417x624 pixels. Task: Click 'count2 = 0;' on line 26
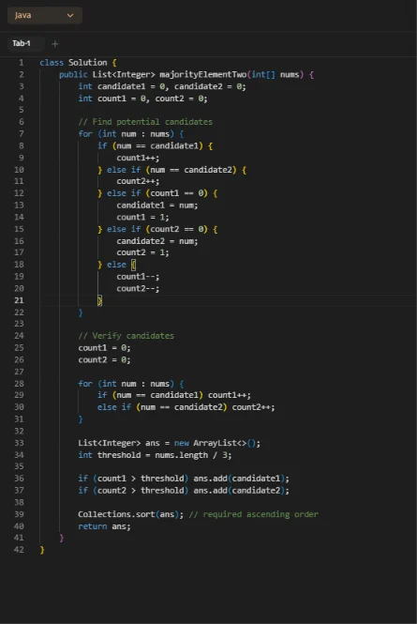tap(104, 359)
